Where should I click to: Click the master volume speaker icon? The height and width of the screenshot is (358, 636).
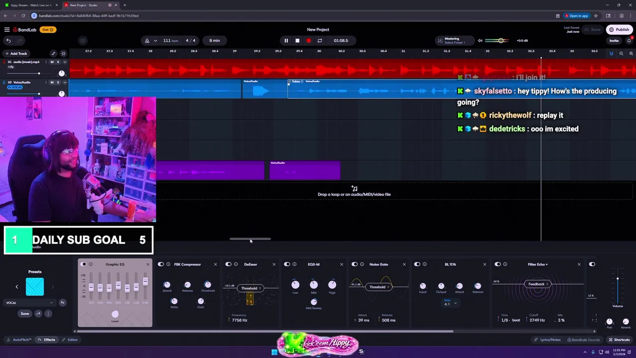[480, 41]
